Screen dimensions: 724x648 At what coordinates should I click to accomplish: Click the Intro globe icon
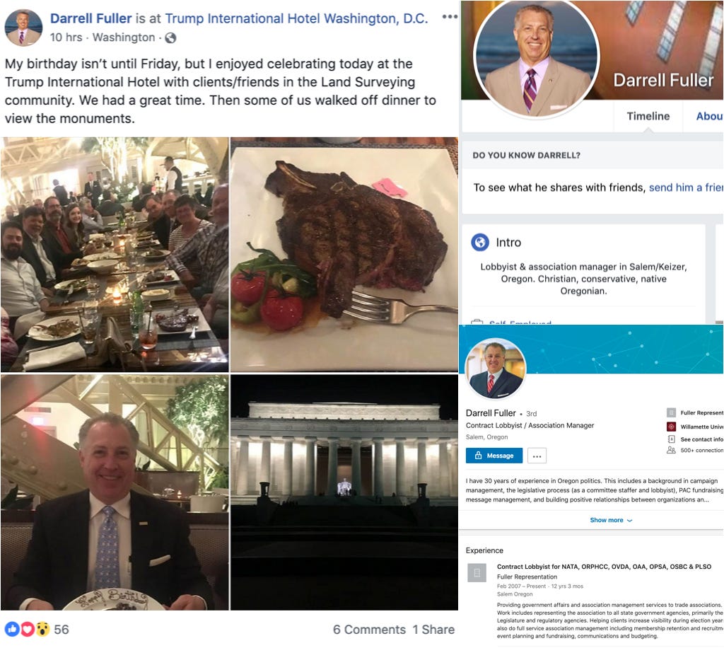point(480,242)
